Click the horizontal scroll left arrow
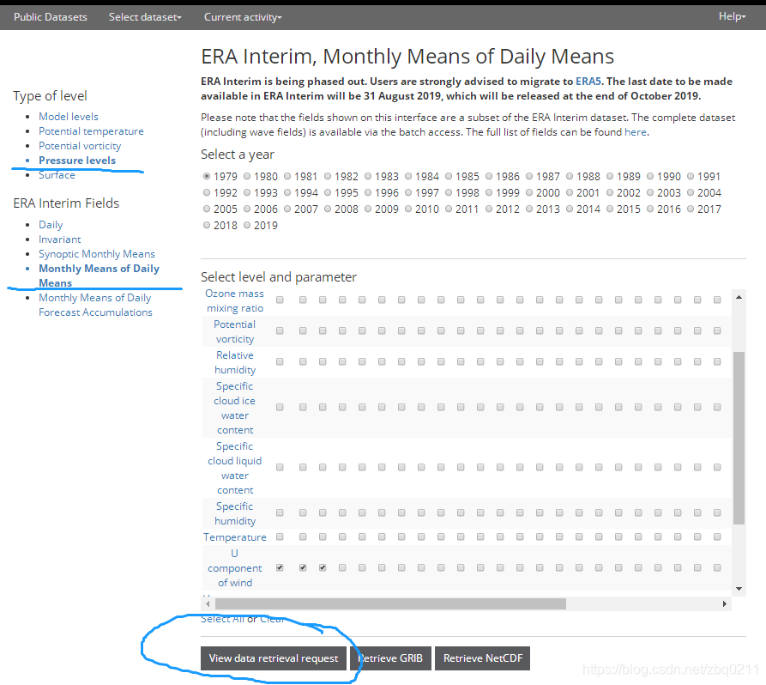The image size is (766, 685). pyautogui.click(x=208, y=603)
